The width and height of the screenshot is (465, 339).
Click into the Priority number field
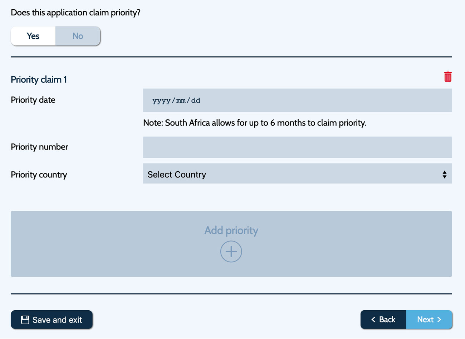tap(297, 147)
